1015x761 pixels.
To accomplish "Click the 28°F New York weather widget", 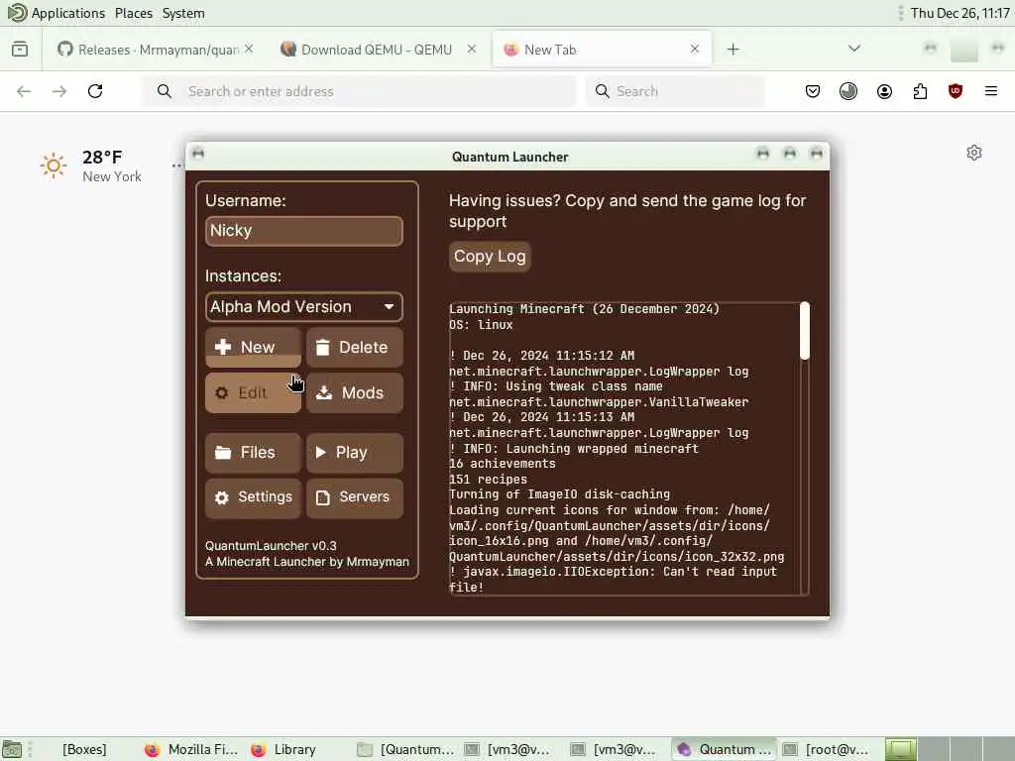I will pos(90,166).
